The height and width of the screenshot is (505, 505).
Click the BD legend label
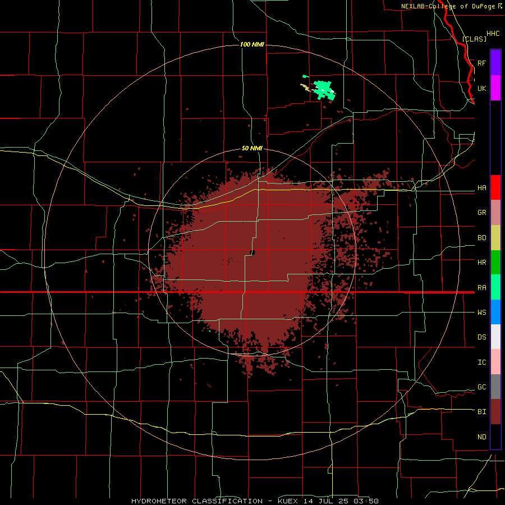(481, 238)
